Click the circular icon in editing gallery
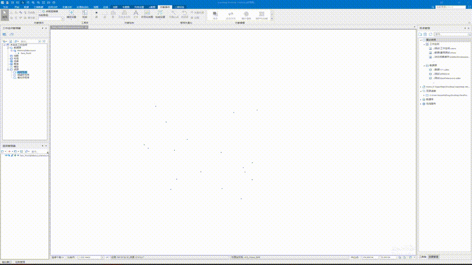Viewport: 472px width, 265px height. pyautogui.click(x=246, y=15)
